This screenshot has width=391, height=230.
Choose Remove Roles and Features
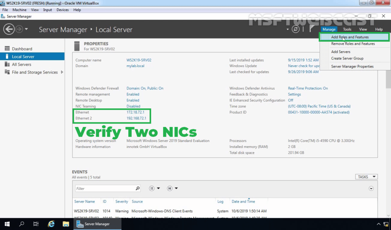353,44
